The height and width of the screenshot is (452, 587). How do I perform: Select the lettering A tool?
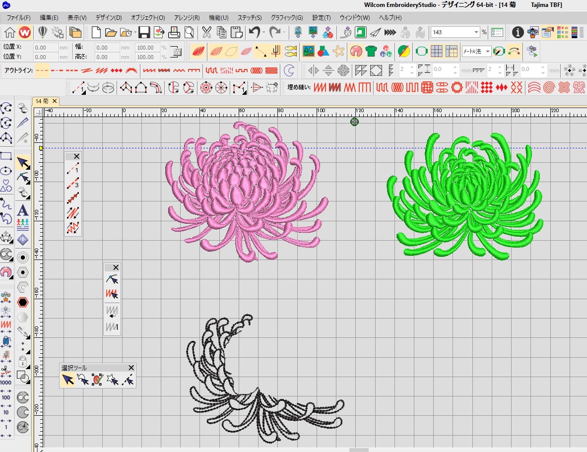[23, 210]
